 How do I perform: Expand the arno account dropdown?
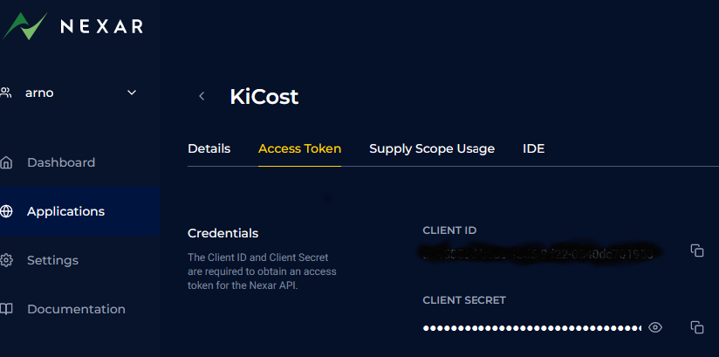pyautogui.click(x=132, y=93)
